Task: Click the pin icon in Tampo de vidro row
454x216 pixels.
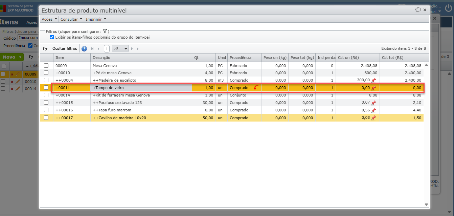Action: tap(373, 88)
